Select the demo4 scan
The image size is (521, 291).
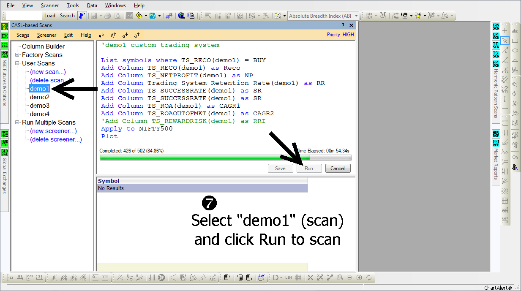tap(40, 114)
